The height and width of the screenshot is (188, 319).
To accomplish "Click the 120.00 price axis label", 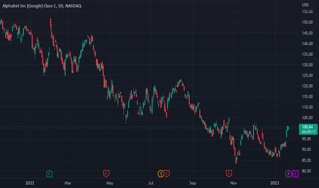I will (307, 86).
